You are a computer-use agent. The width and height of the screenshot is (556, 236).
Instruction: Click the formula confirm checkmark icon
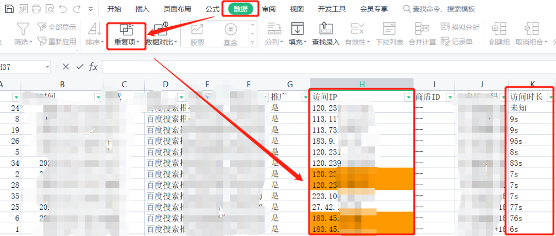(x=80, y=66)
